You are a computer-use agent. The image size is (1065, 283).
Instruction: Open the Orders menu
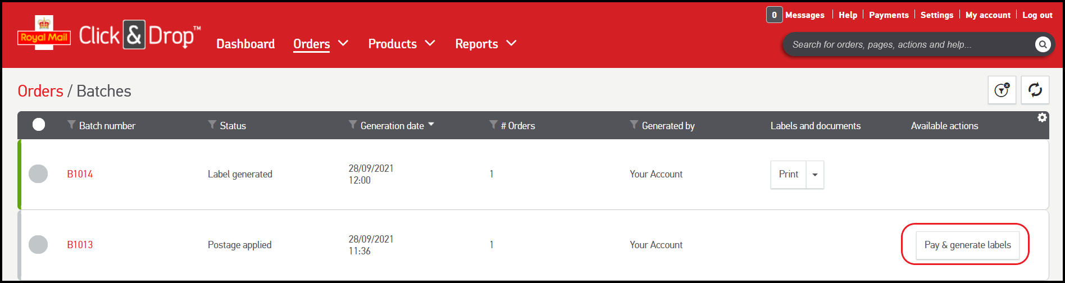point(320,44)
